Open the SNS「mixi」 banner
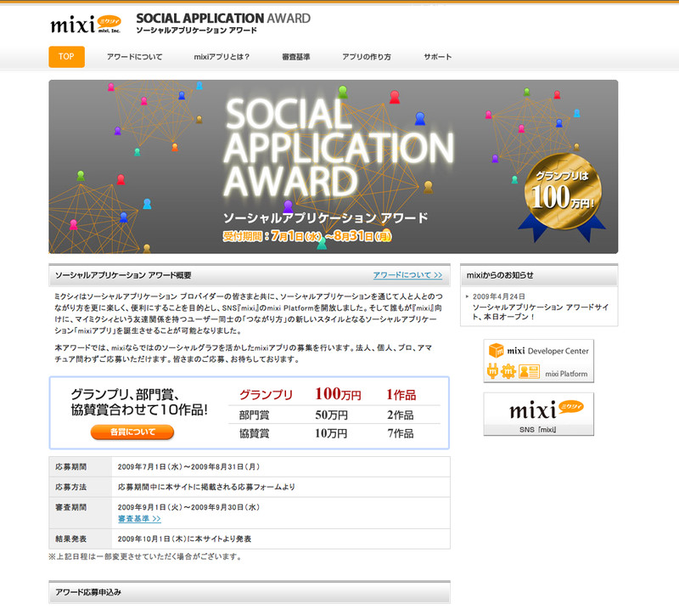Screen dimensions: 679x615 (539, 415)
